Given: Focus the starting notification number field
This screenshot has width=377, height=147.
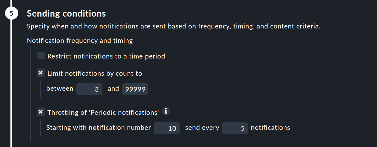Looking at the screenshot, I should pos(167,128).
